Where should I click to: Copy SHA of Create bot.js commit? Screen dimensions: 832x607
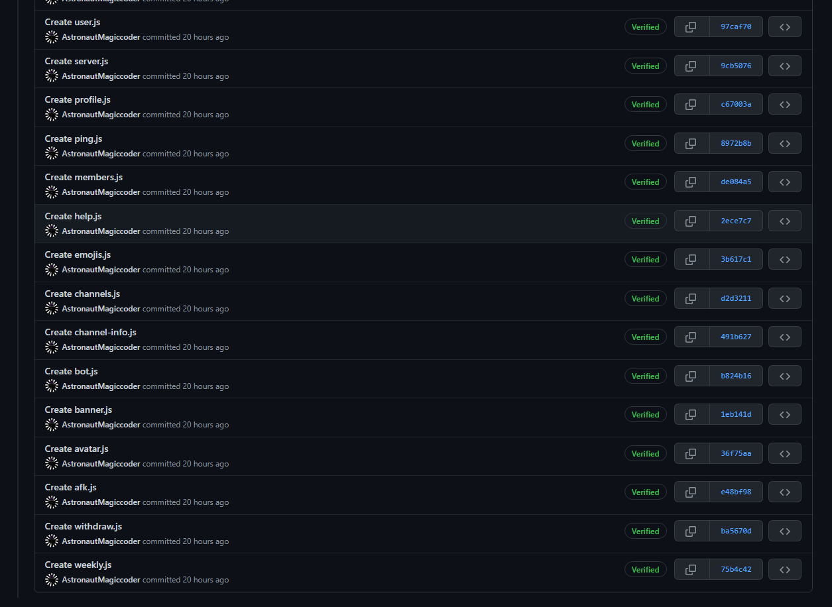click(691, 376)
